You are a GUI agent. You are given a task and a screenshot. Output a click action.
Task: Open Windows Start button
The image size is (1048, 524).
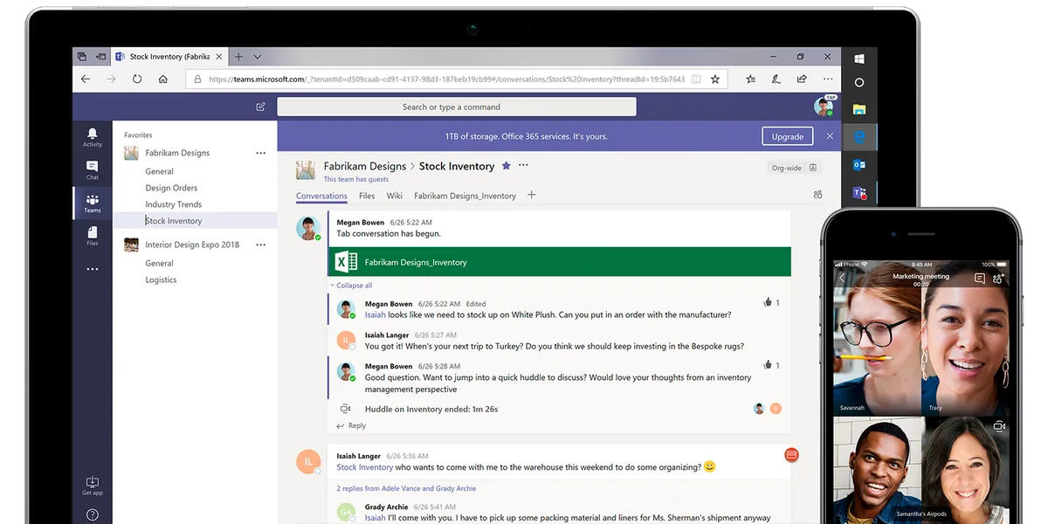click(859, 59)
